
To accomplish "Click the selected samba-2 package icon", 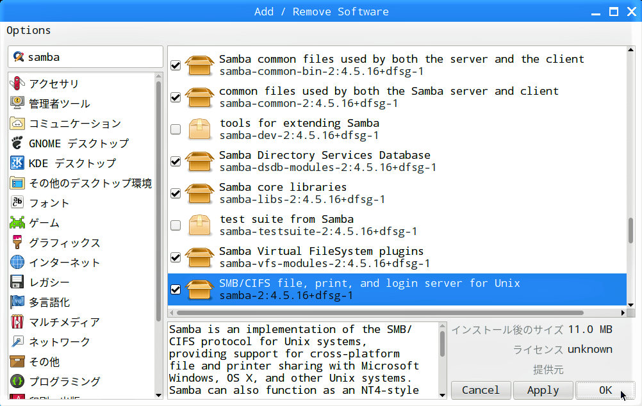I will [199, 289].
